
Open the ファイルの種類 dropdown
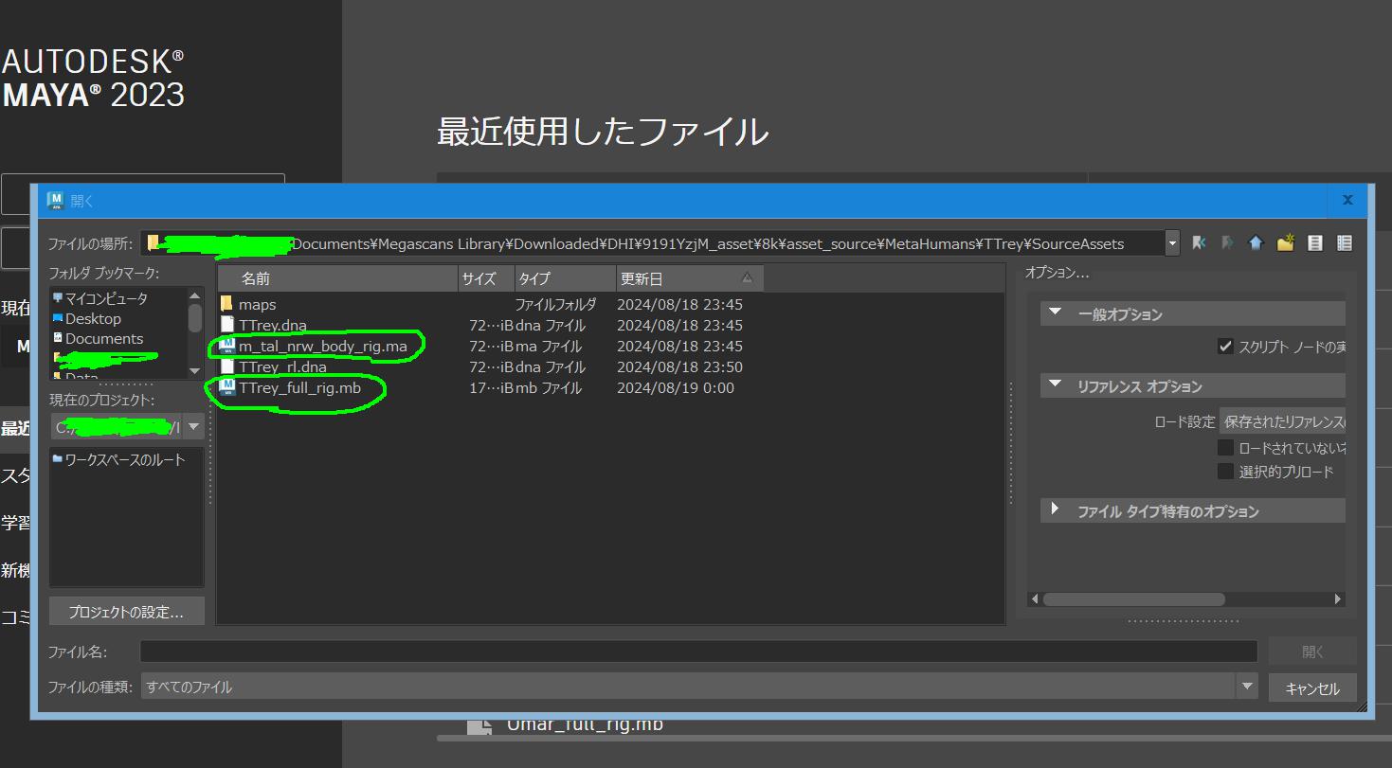(699, 687)
